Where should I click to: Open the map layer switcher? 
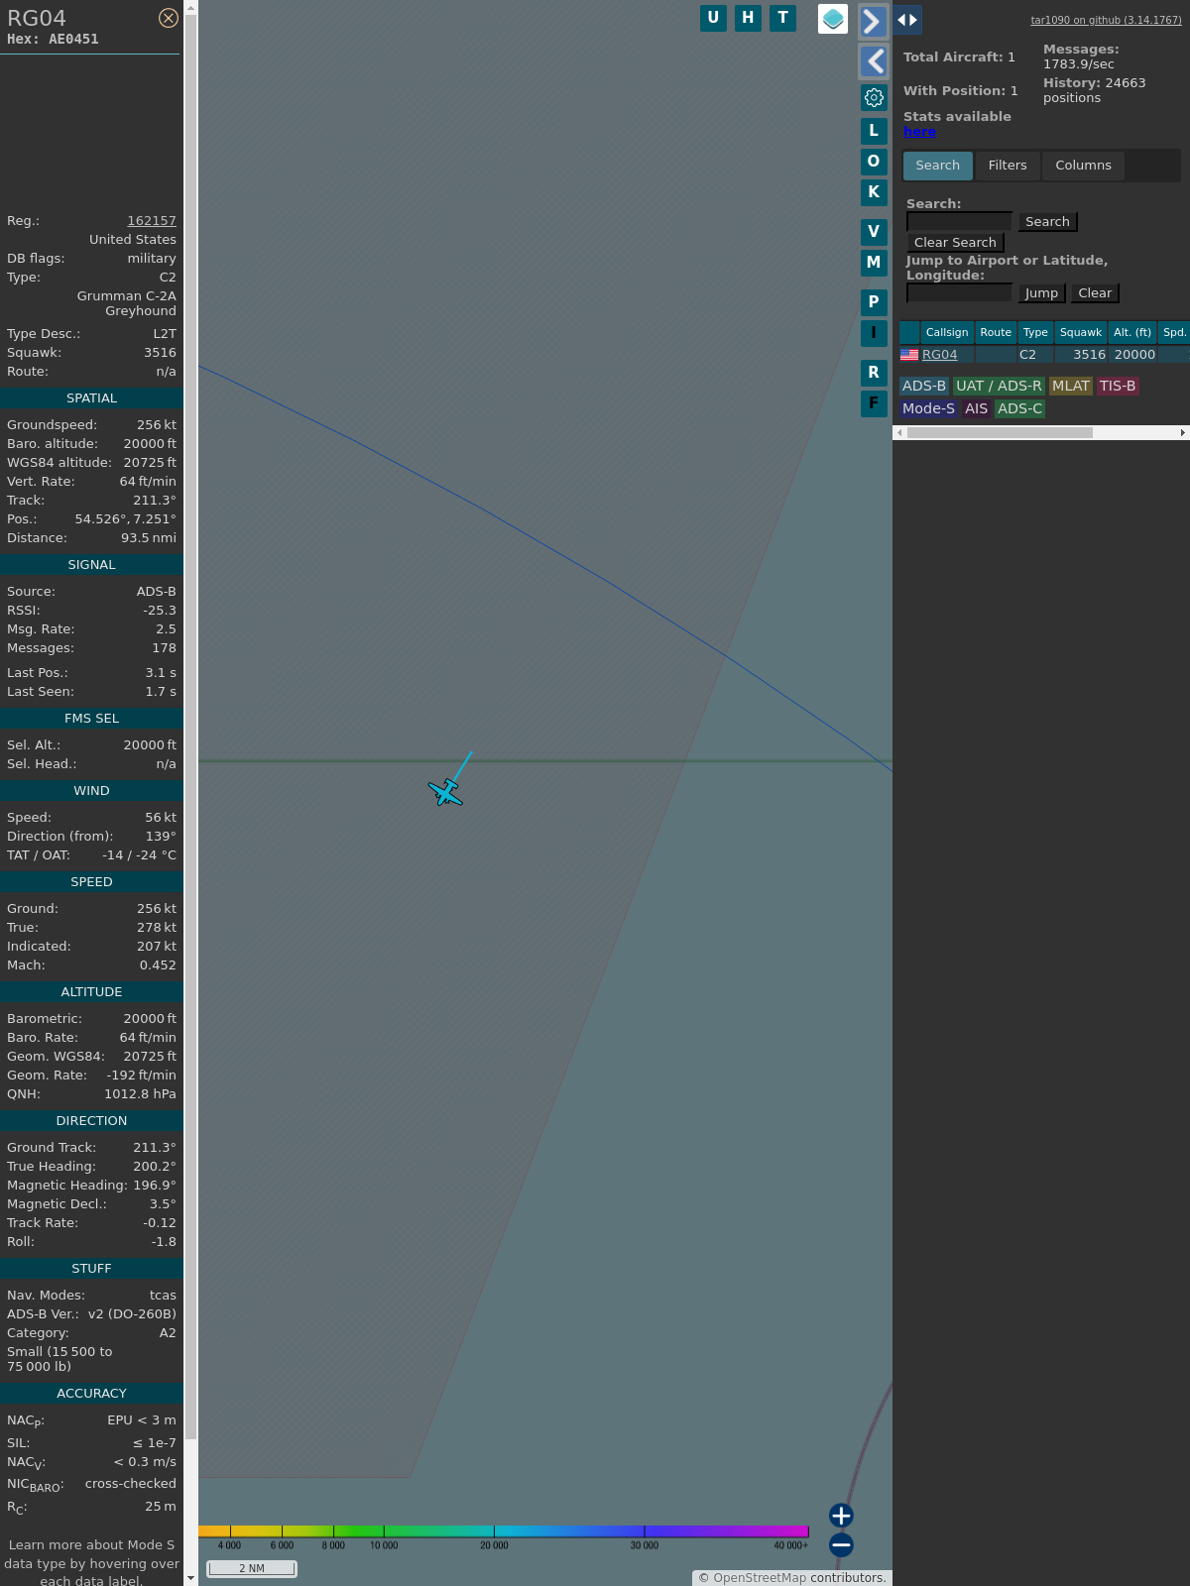833,19
